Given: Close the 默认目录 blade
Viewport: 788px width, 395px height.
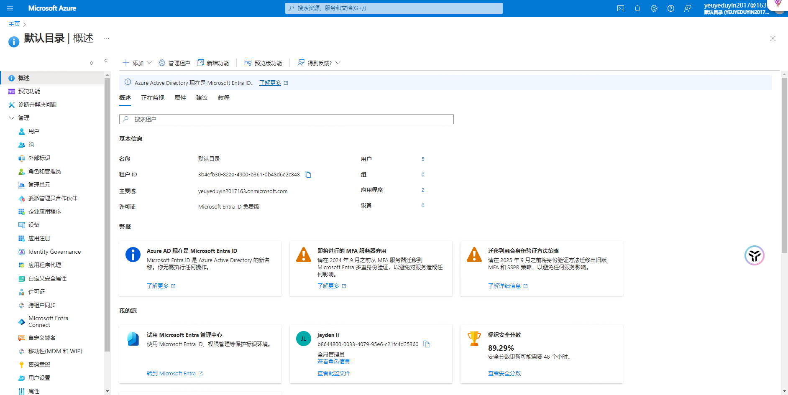Looking at the screenshot, I should pyautogui.click(x=773, y=38).
